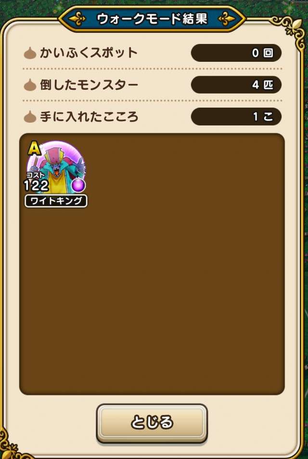Tap the ワイトキング name label
The width and height of the screenshot is (308, 459).
[x=56, y=201]
